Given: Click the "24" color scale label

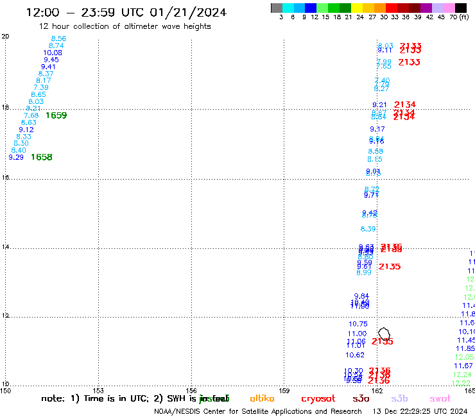Looking at the screenshot, I should [x=360, y=17].
